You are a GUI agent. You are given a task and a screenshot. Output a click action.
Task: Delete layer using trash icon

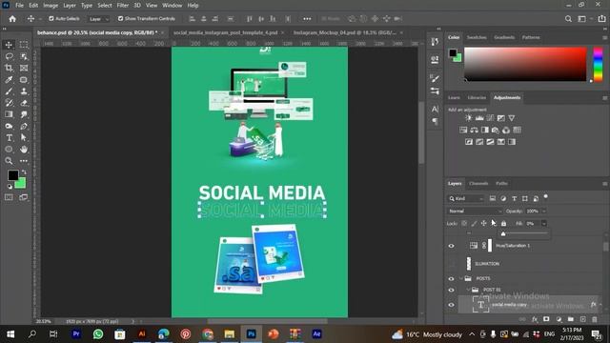(595, 319)
